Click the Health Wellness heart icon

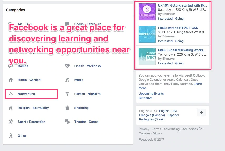pyautogui.click(x=67, y=66)
